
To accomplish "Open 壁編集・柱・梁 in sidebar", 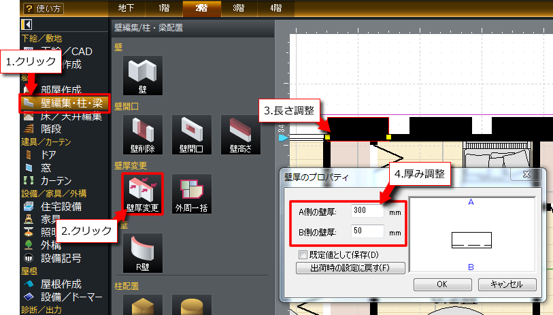I will pos(65,103).
